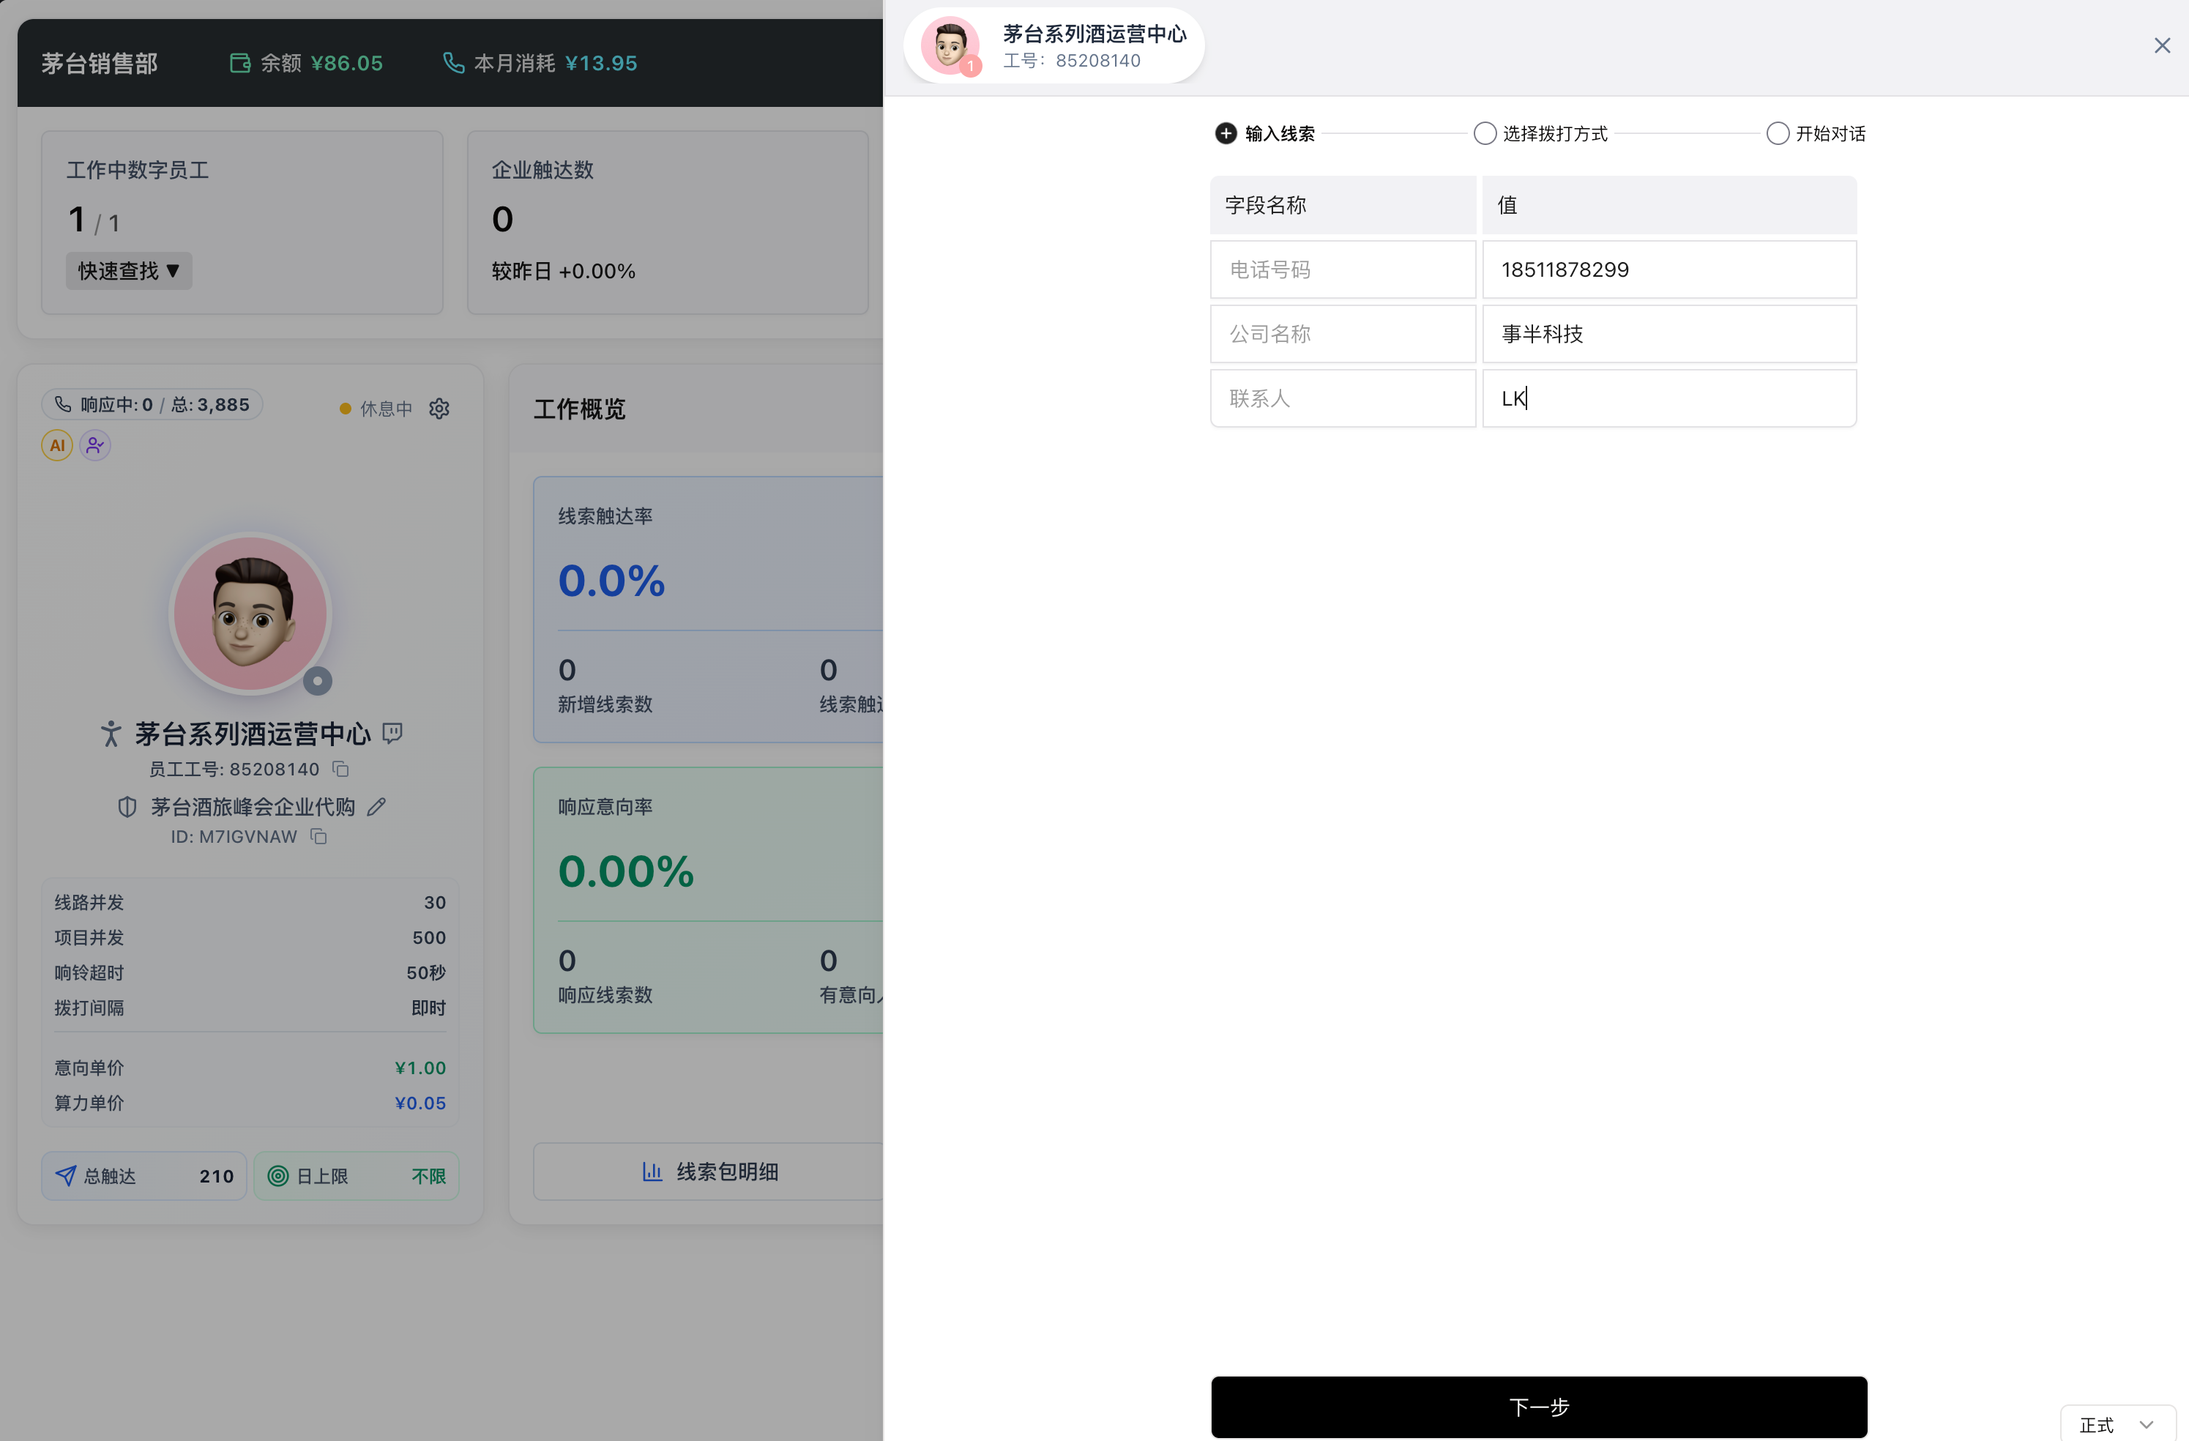Expand the 快速查找 dropdown

tap(129, 271)
